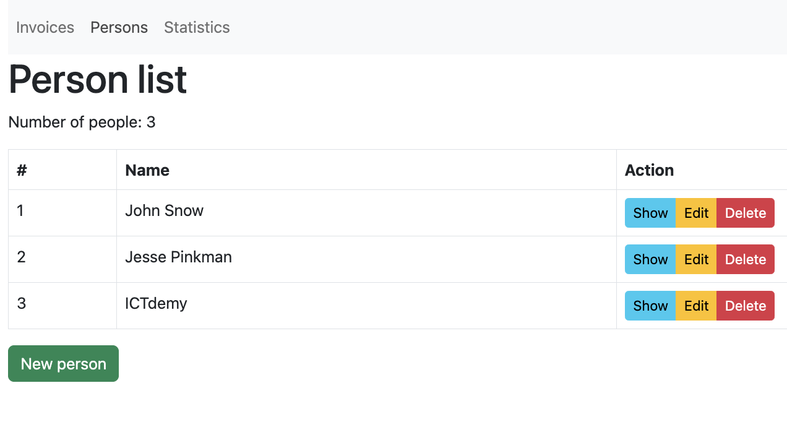Edit the Jesse Pinkman record
This screenshot has height=448, width=787.
coord(696,259)
